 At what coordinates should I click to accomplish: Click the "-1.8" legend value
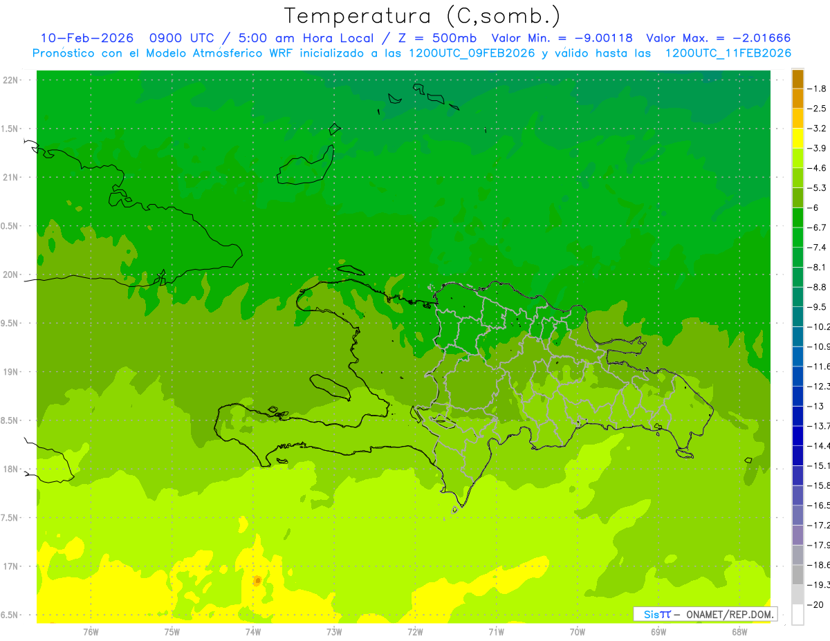pyautogui.click(x=818, y=89)
